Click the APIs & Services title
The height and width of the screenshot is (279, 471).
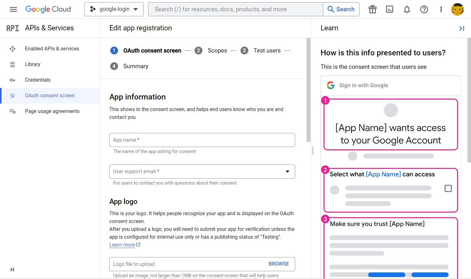tap(49, 28)
